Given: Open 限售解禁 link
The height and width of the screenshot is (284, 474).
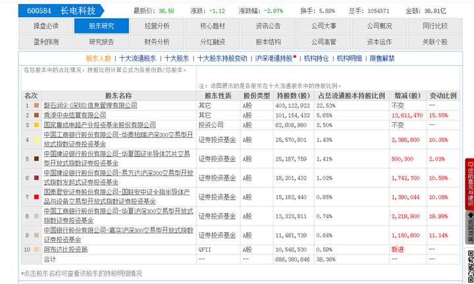Looking at the screenshot, I should [382, 59].
